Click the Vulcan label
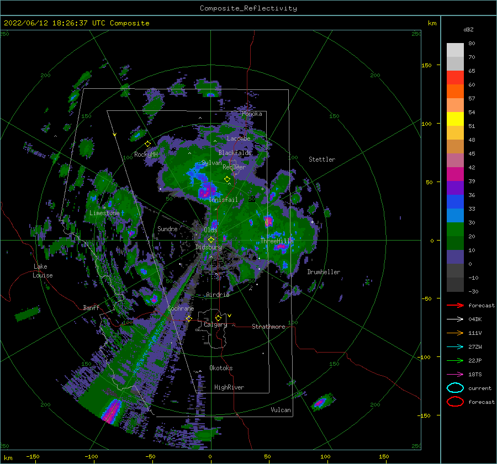This screenshot has width=497, height=464. (281, 410)
